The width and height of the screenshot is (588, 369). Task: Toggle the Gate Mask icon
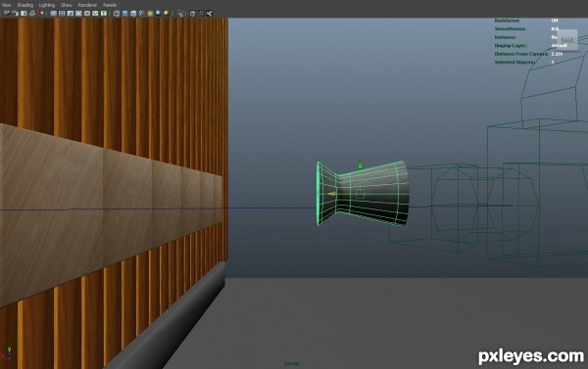78,14
